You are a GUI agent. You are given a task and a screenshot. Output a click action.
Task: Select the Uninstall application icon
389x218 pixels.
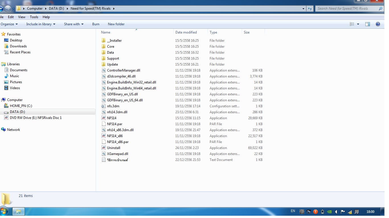pos(104,148)
